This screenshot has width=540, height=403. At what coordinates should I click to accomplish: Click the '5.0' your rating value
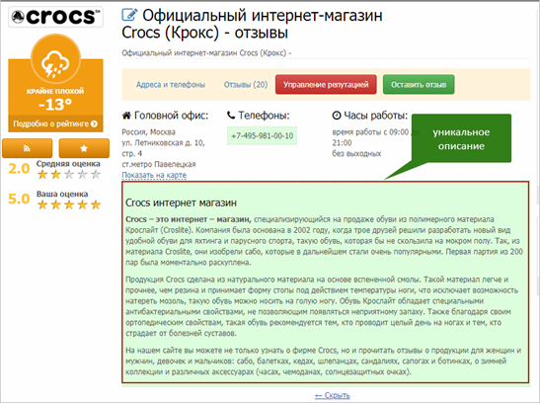coord(20,200)
